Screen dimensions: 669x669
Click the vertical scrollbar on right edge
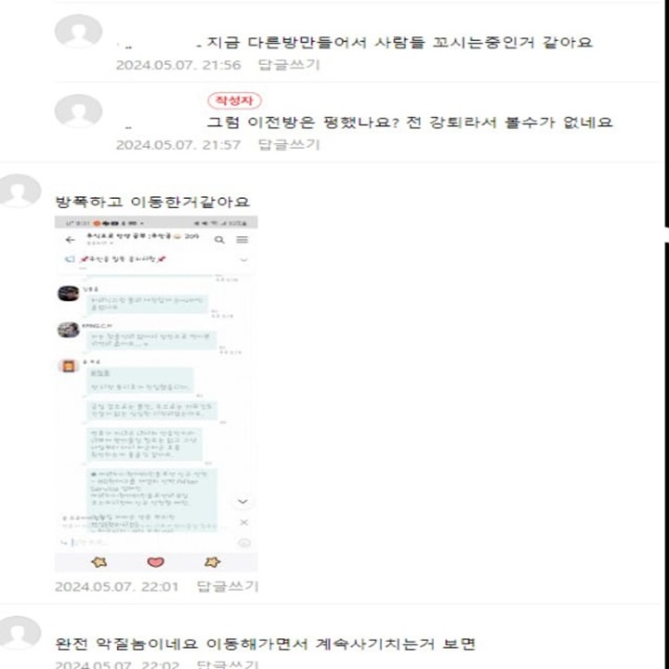[x=666, y=334]
